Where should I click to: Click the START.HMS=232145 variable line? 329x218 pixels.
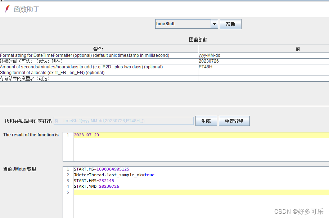(94, 181)
